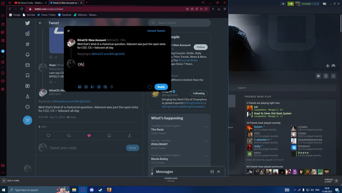Expand the Messages drawer with double chevron

point(219,172)
